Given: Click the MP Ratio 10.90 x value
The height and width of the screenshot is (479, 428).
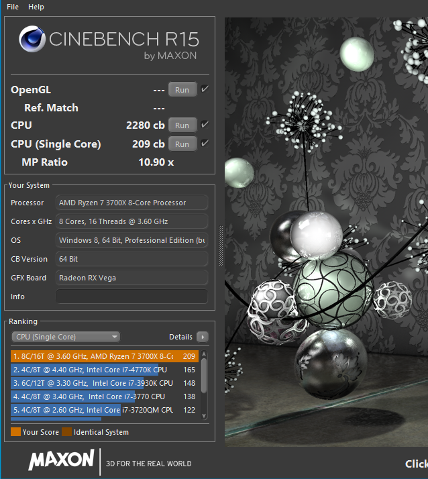Looking at the screenshot, I should (156, 162).
